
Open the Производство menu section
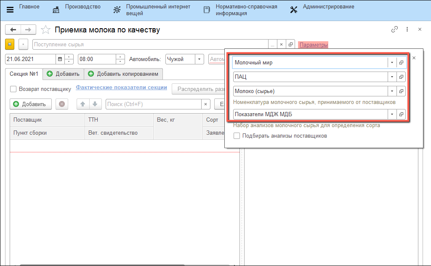[77, 7]
